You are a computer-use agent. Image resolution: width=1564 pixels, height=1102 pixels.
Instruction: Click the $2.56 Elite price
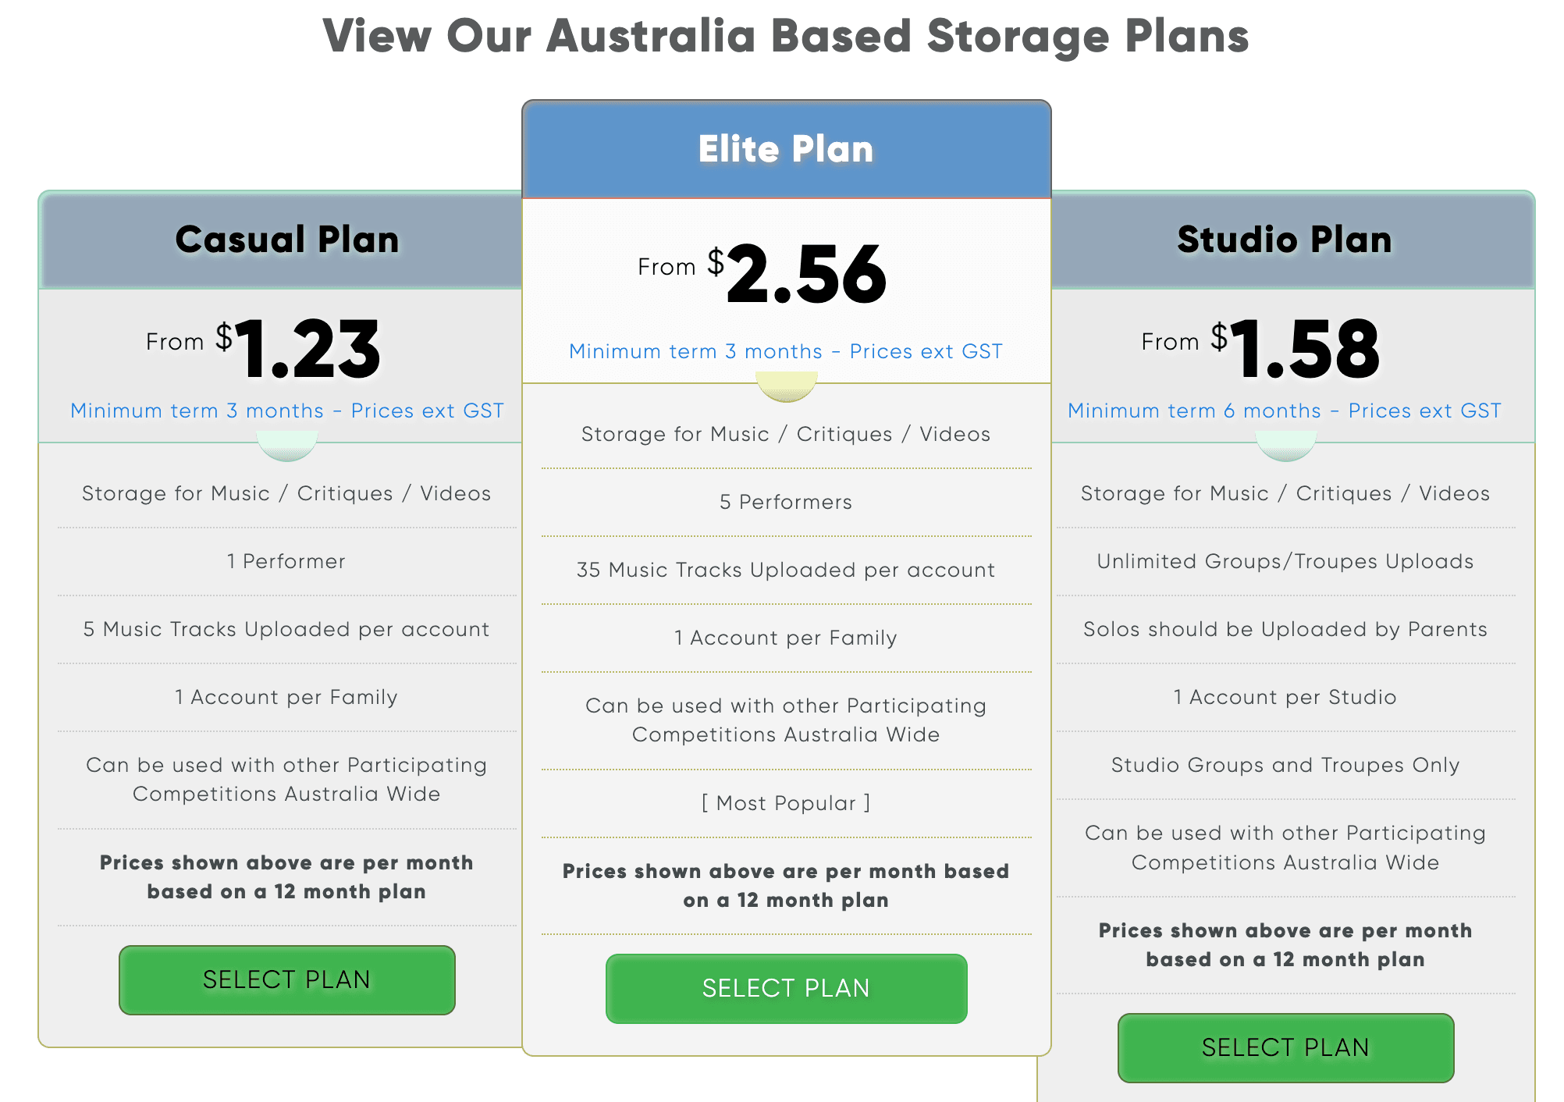805,275
